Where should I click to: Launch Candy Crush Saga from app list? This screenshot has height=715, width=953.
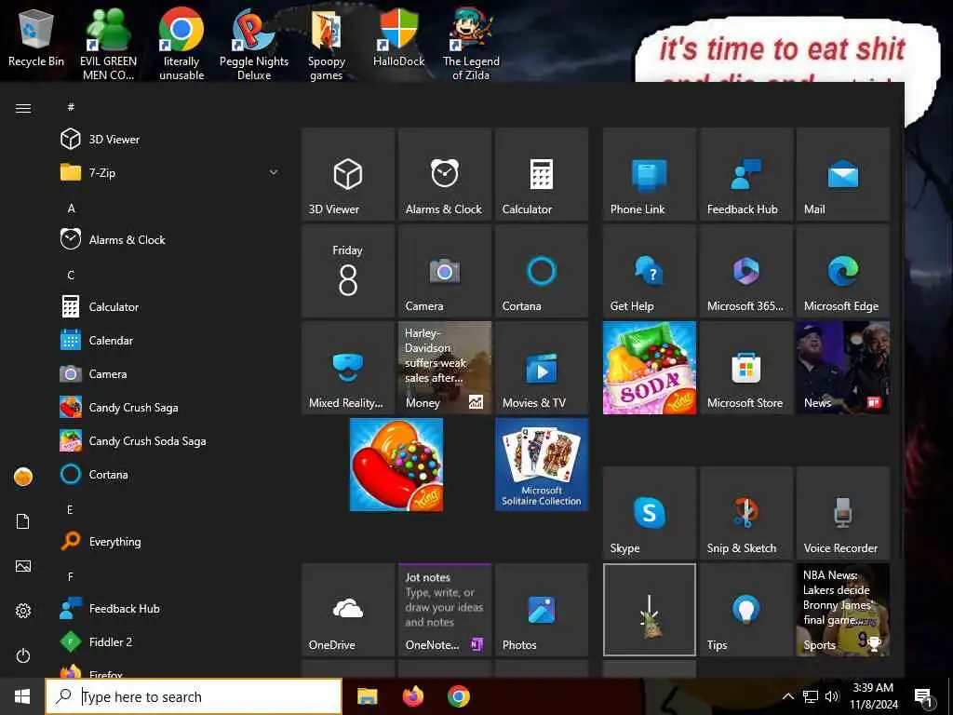(x=170, y=407)
